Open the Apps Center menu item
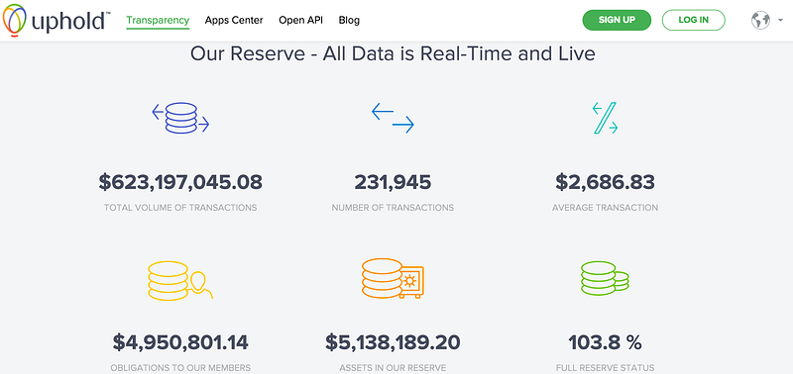The image size is (793, 374). pos(234,20)
